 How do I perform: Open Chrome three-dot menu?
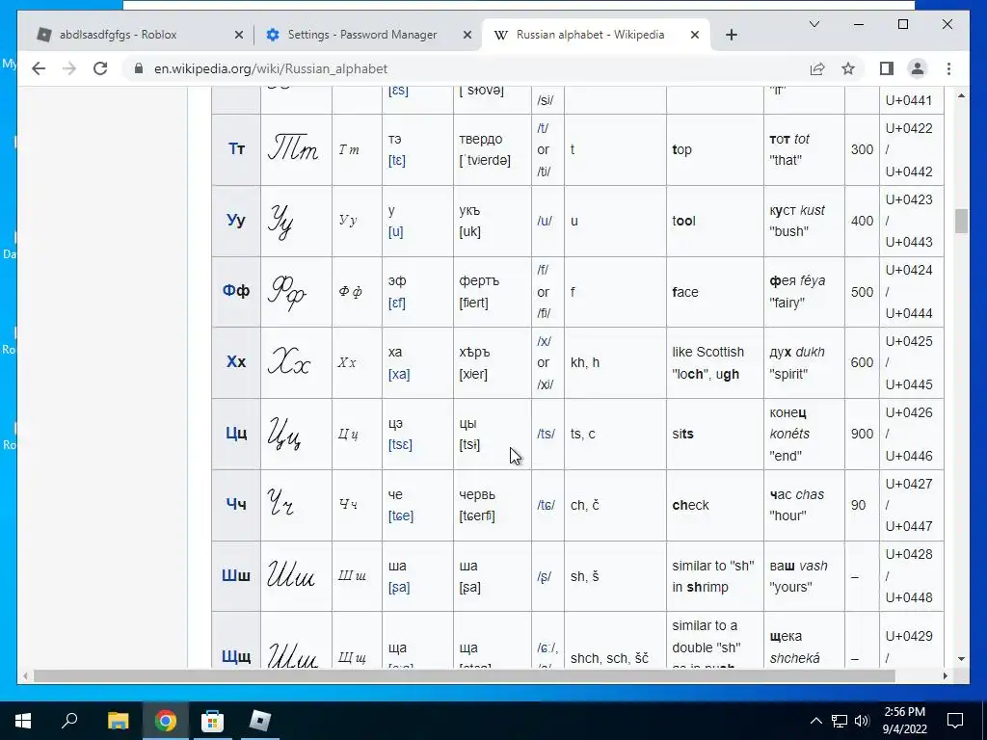[x=948, y=68]
